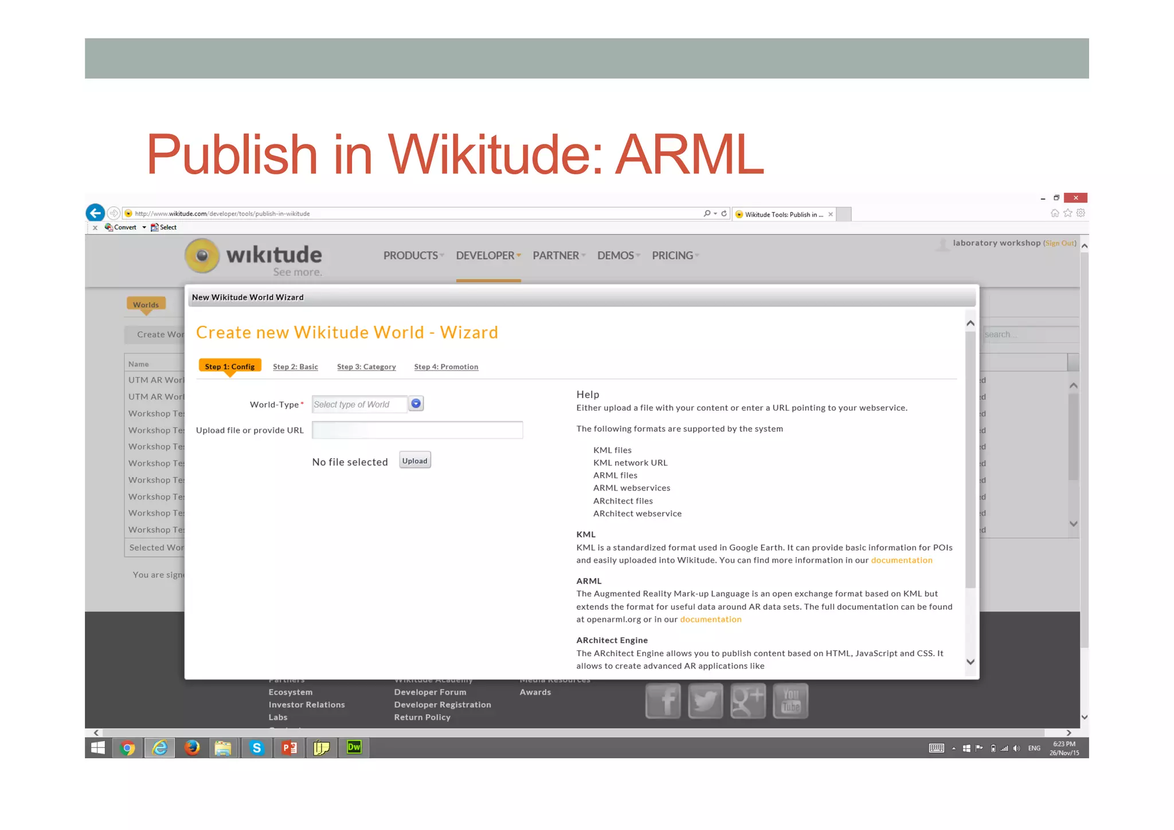Open Internet Explorer from the taskbar
The height and width of the screenshot is (830, 1174).
coord(160,748)
